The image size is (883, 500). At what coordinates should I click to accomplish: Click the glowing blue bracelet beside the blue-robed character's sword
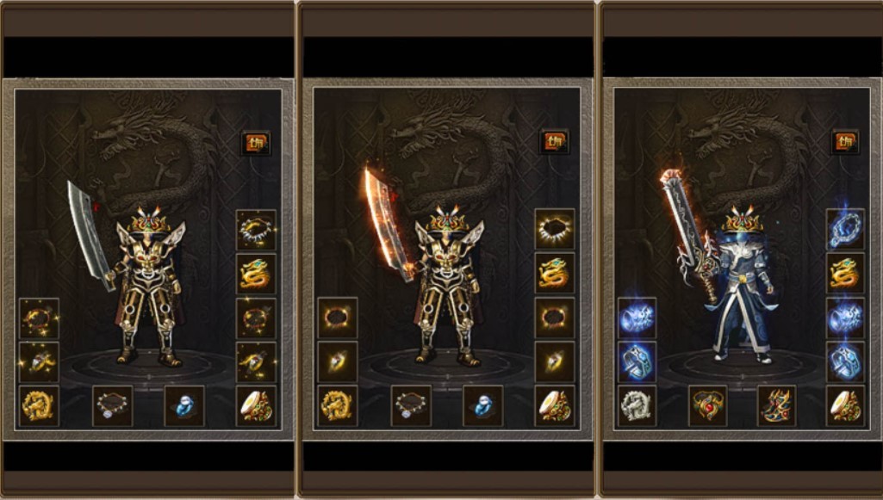click(637, 318)
